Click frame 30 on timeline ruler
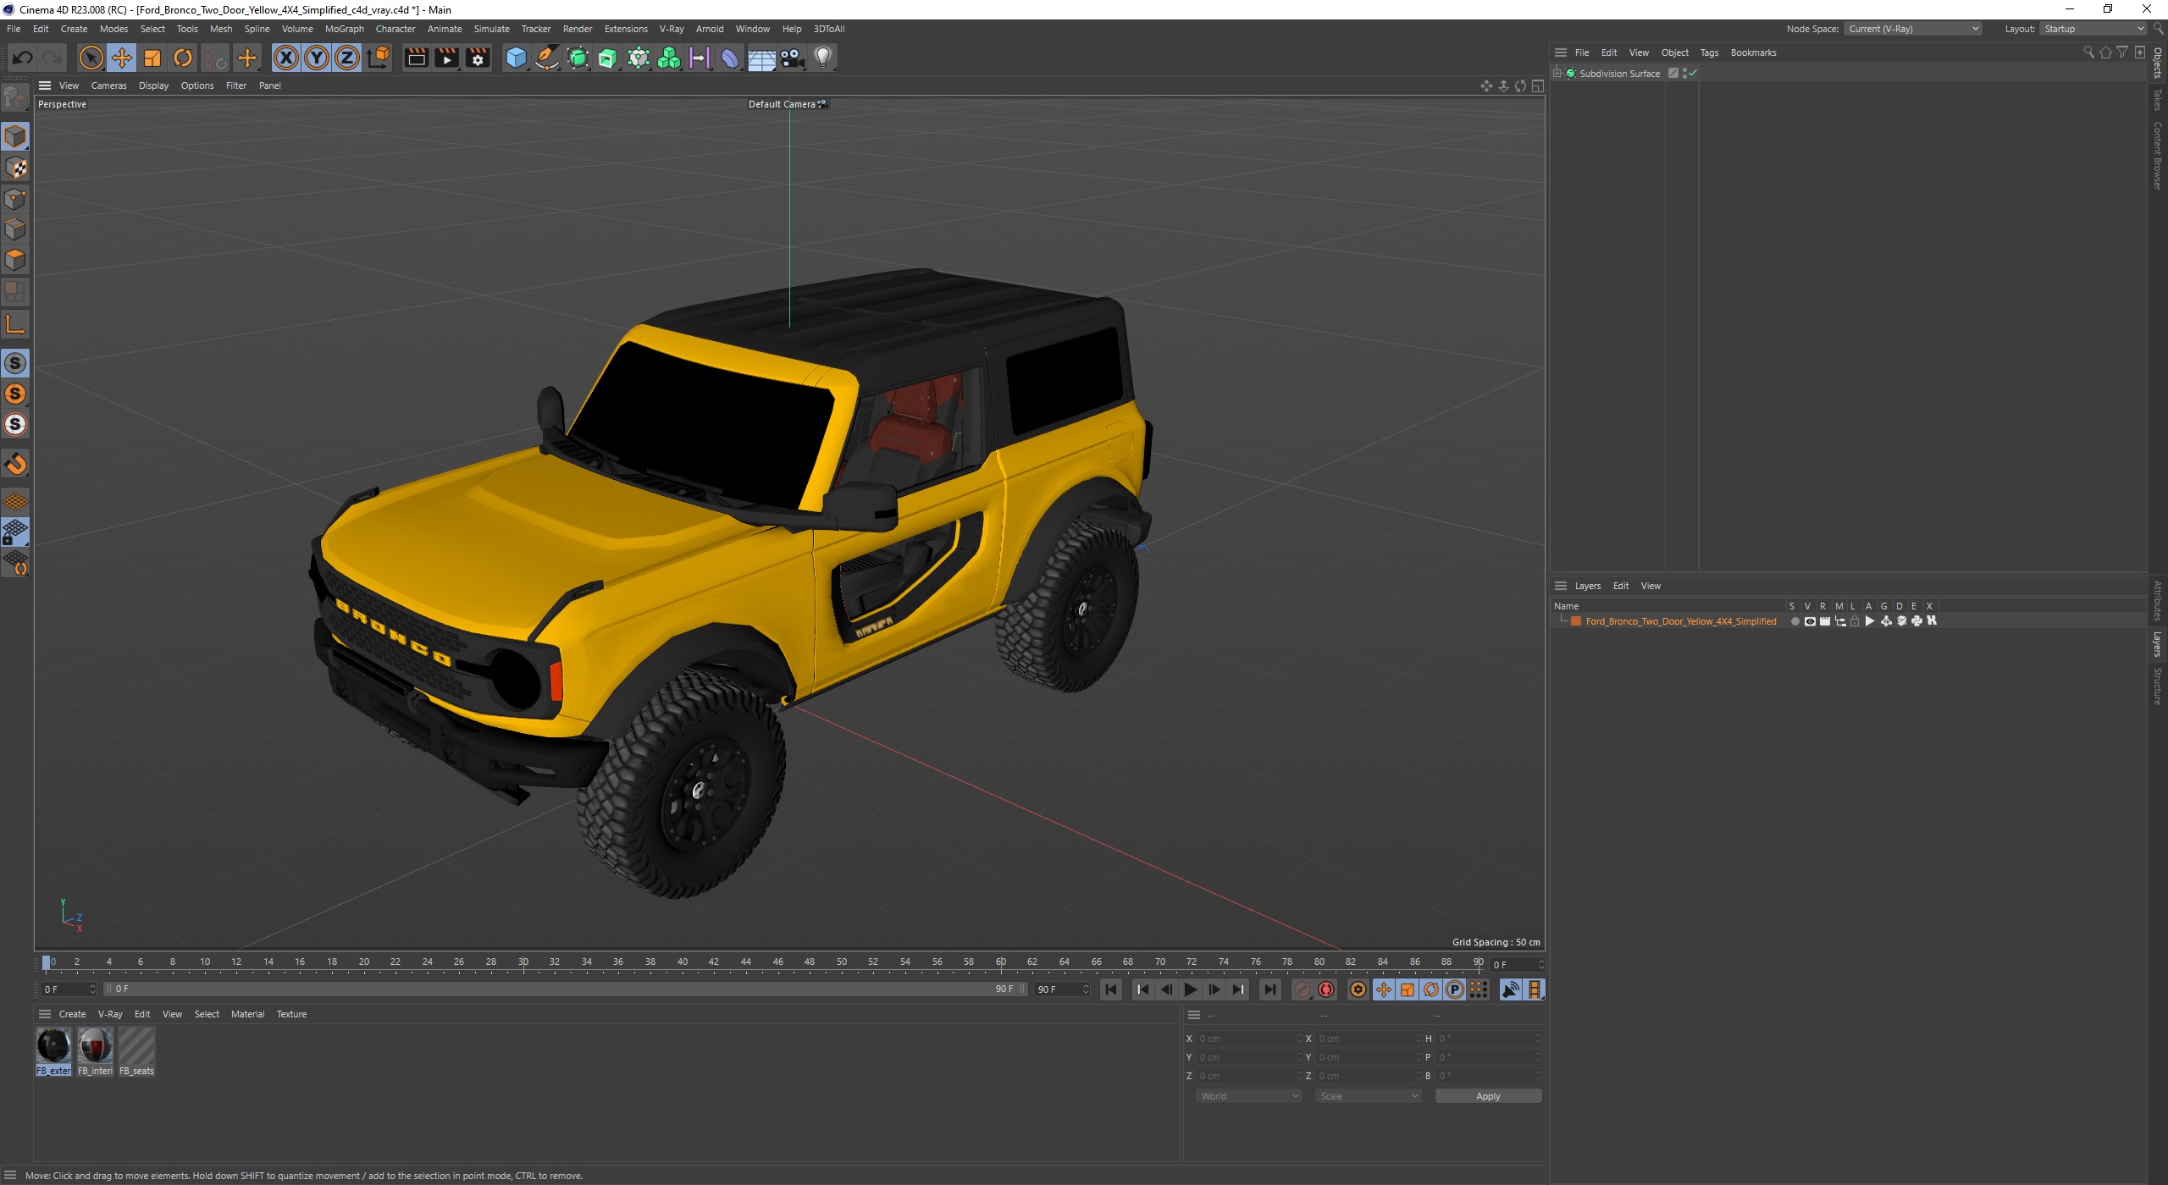This screenshot has height=1185, width=2168. [523, 962]
